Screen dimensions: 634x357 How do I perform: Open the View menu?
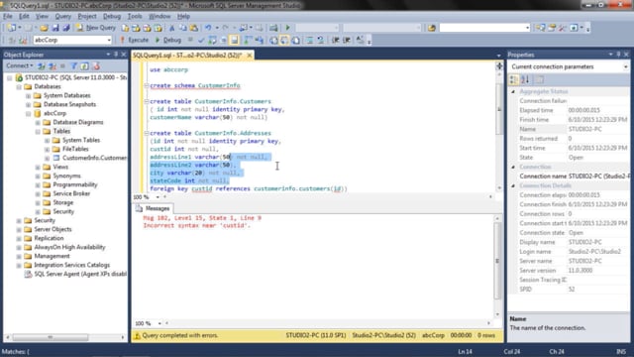(42, 16)
